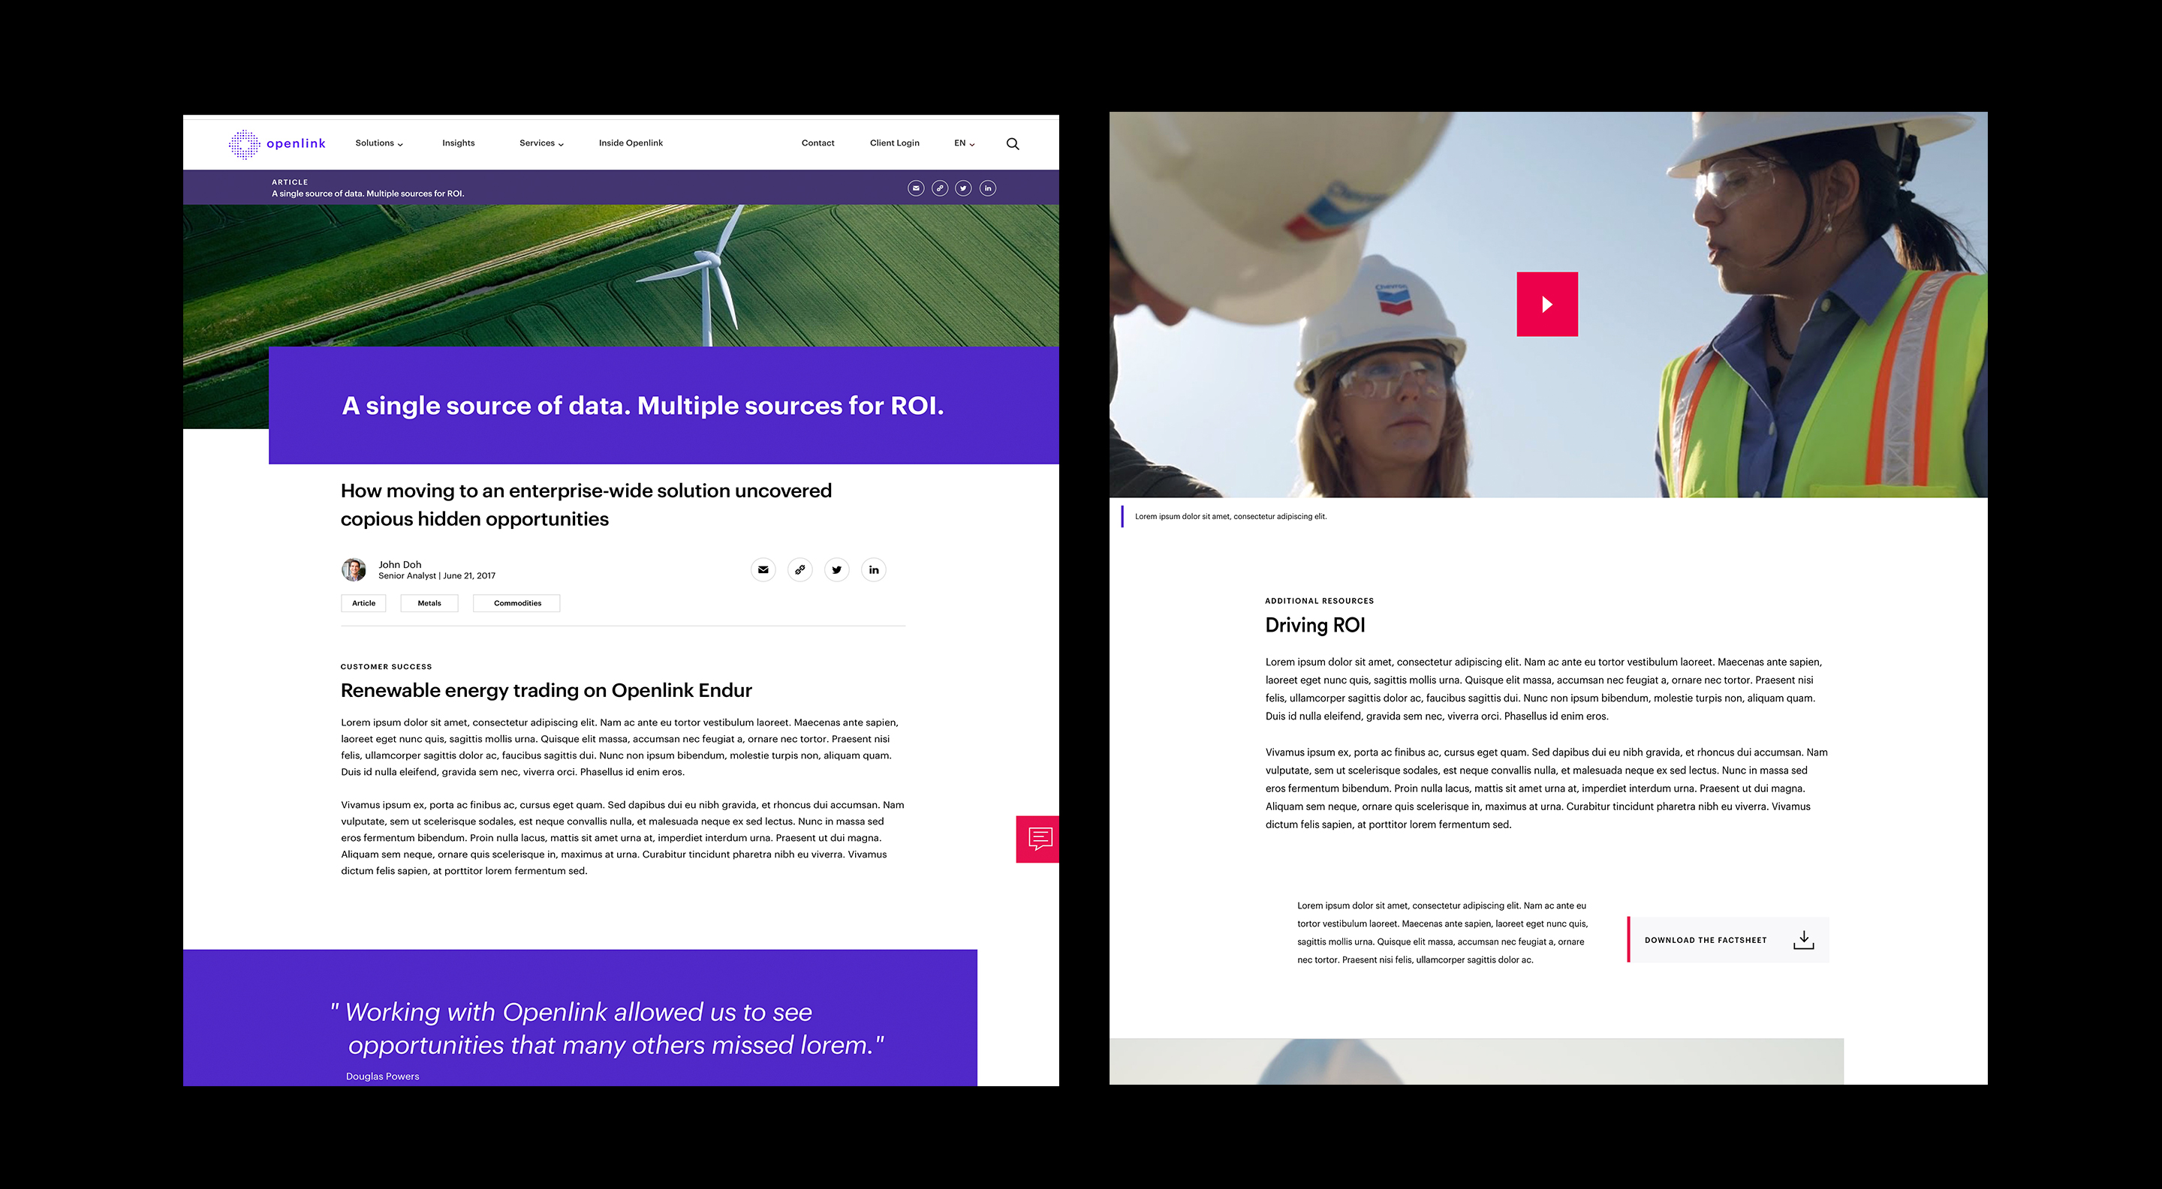
Task: Click the author name John Doh
Action: coord(399,565)
